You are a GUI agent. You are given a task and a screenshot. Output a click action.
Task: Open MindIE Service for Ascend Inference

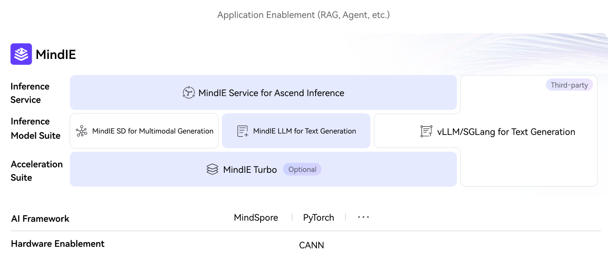tap(271, 93)
